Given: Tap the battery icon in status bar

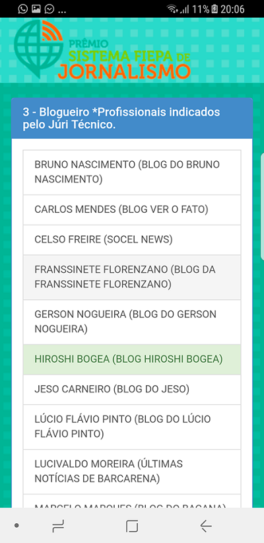Looking at the screenshot, I should point(214,9).
